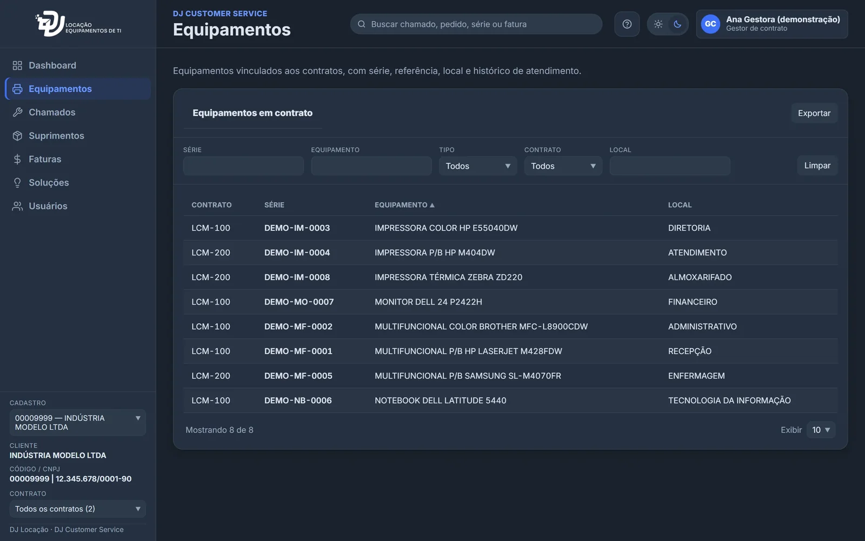Click IMPRESSORA COLOR HP E55040DW

click(x=446, y=228)
